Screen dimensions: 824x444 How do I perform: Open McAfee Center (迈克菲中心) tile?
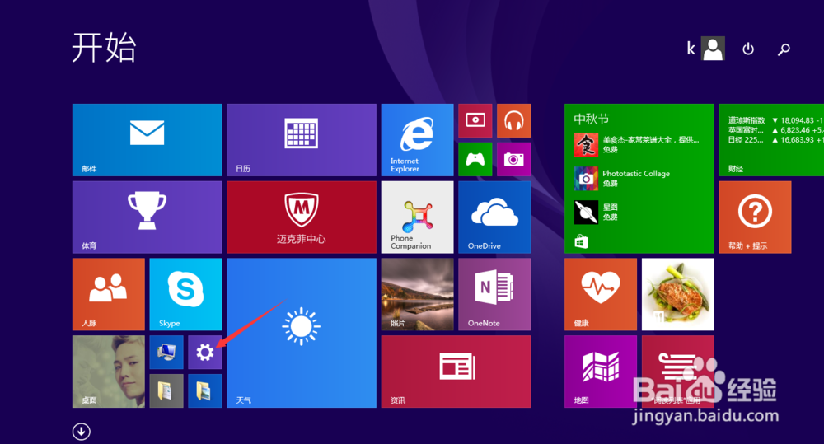tap(302, 217)
